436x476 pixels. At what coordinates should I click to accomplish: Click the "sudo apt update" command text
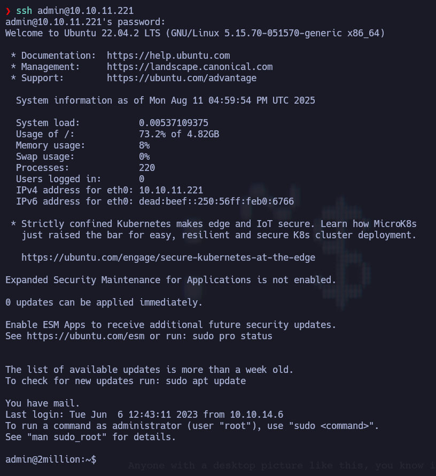point(206,381)
